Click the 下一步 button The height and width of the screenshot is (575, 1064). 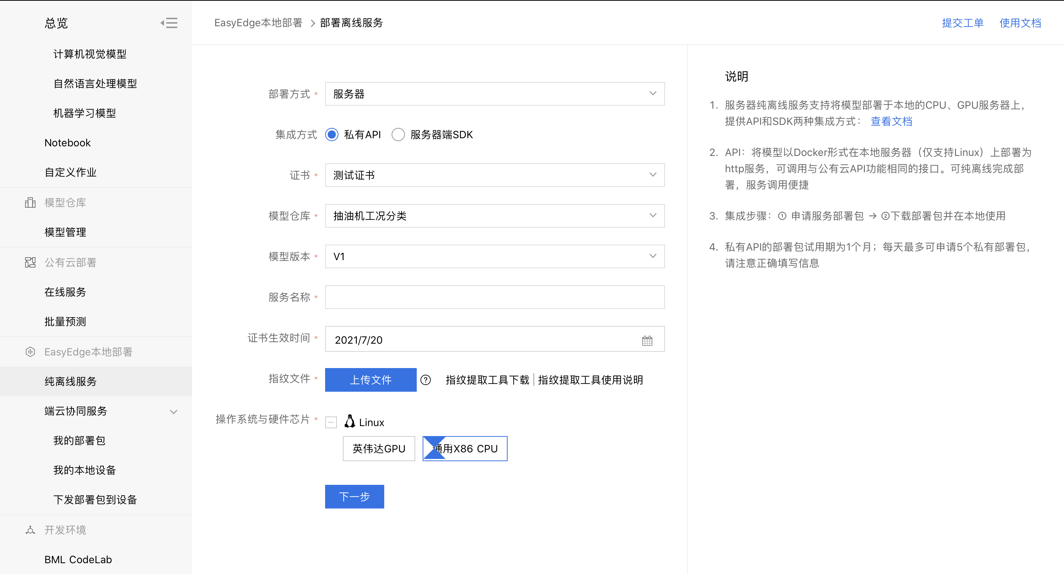point(354,497)
